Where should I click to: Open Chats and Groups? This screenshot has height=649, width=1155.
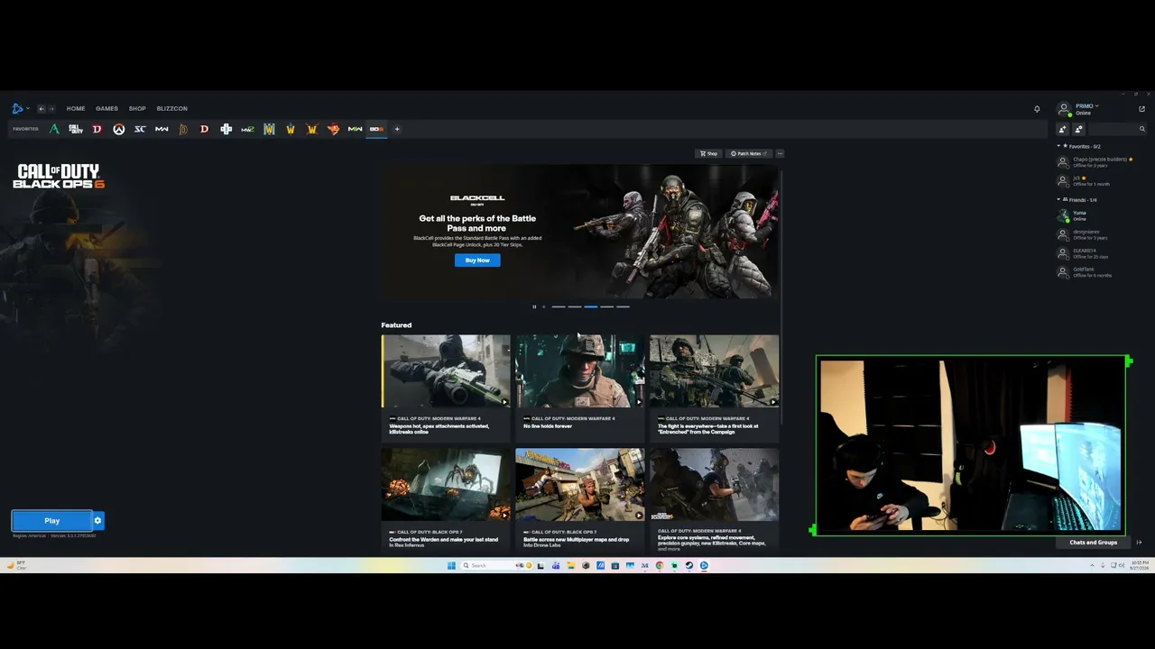(1094, 543)
